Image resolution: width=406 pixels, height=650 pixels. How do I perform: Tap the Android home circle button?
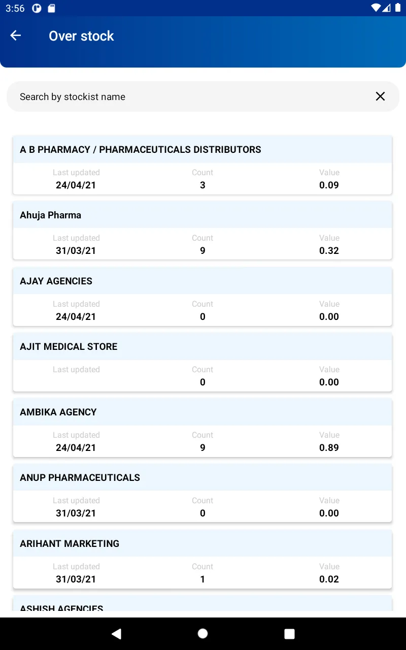tap(202, 633)
